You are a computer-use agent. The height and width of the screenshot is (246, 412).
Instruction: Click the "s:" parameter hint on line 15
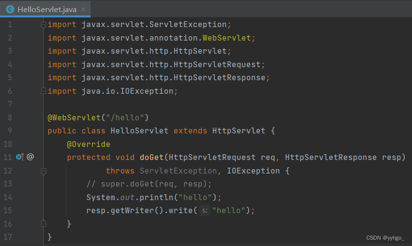pos(204,211)
